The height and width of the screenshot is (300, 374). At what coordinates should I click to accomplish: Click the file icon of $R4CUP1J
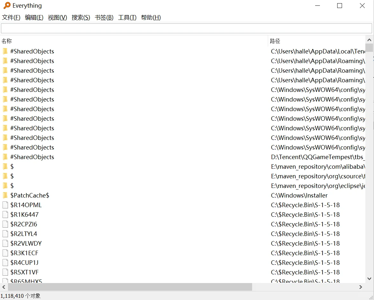tap(5, 263)
